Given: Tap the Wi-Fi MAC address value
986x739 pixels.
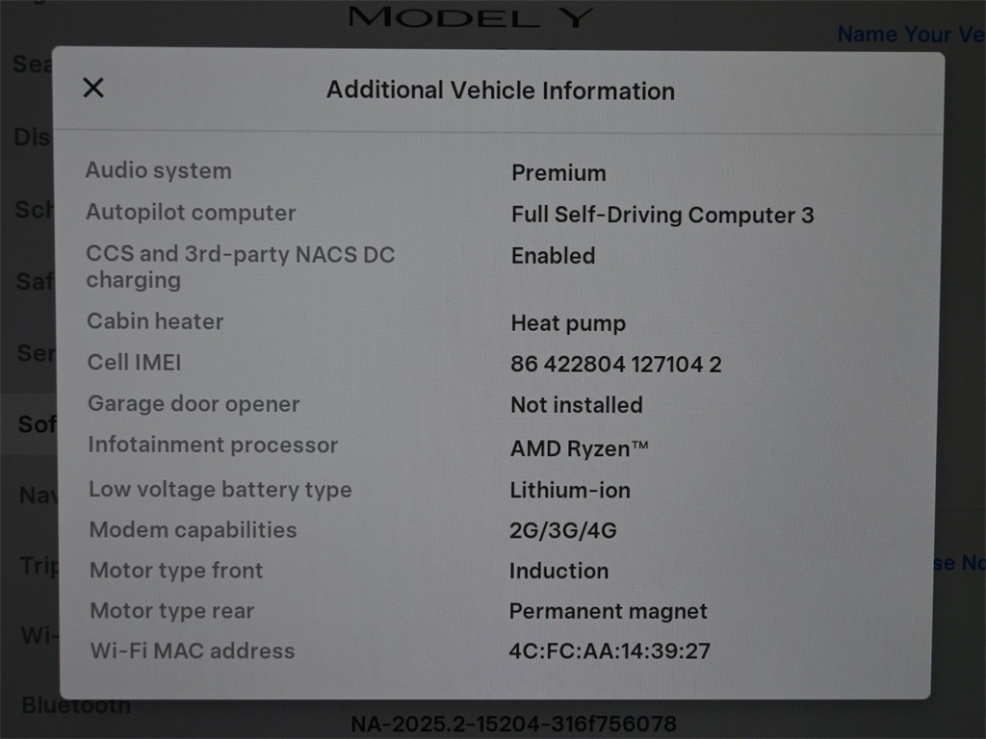Looking at the screenshot, I should [609, 651].
